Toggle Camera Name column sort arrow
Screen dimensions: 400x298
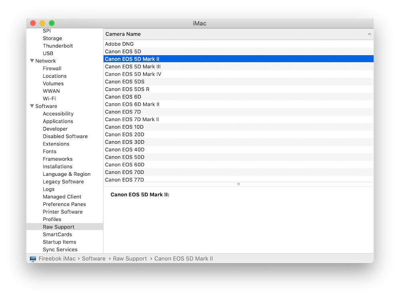pyautogui.click(x=369, y=34)
